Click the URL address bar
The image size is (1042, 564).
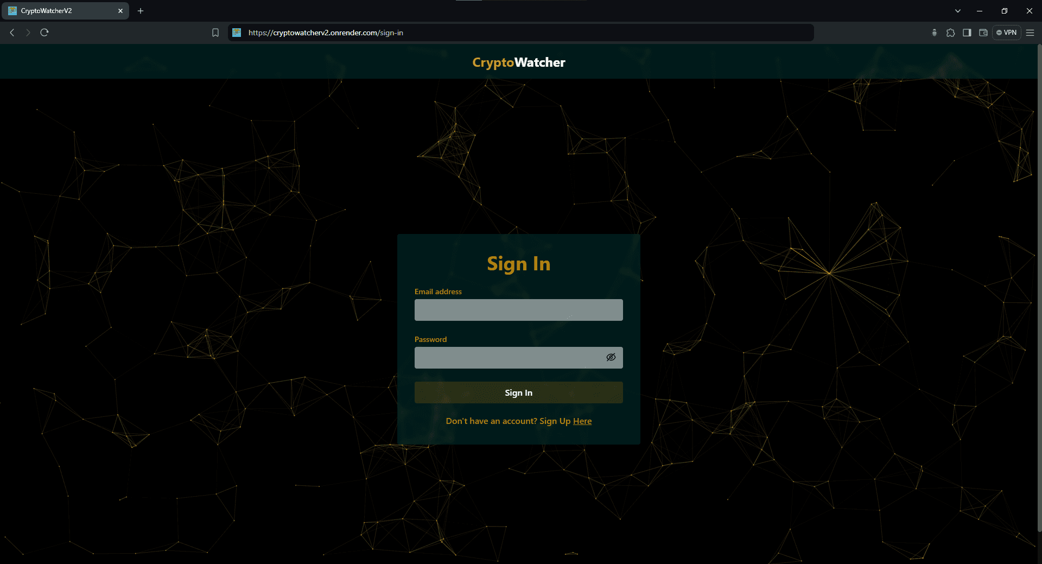point(521,33)
